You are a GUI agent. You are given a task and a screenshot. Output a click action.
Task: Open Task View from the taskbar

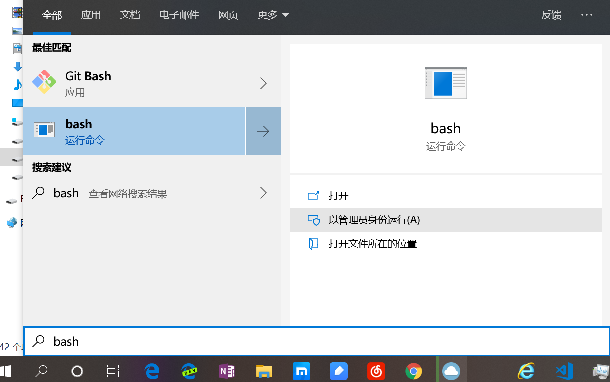(112, 371)
